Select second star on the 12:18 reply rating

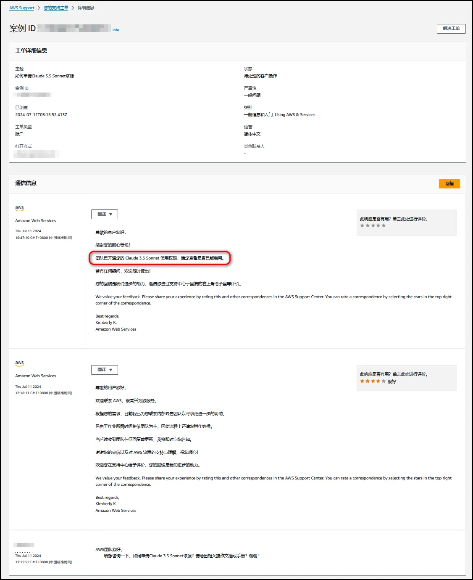pyautogui.click(x=368, y=381)
